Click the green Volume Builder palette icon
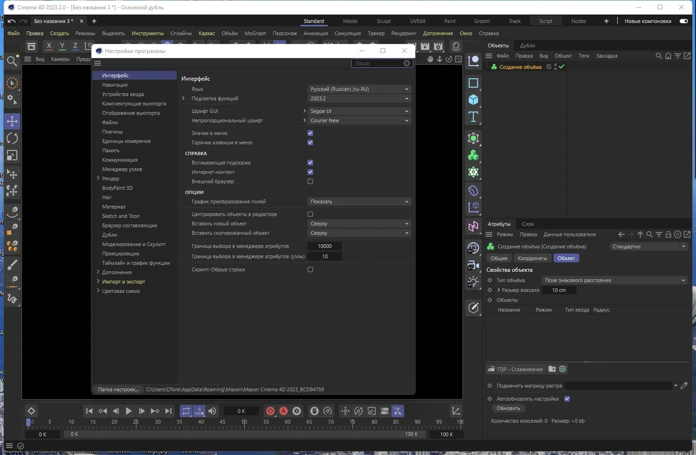 [x=473, y=155]
